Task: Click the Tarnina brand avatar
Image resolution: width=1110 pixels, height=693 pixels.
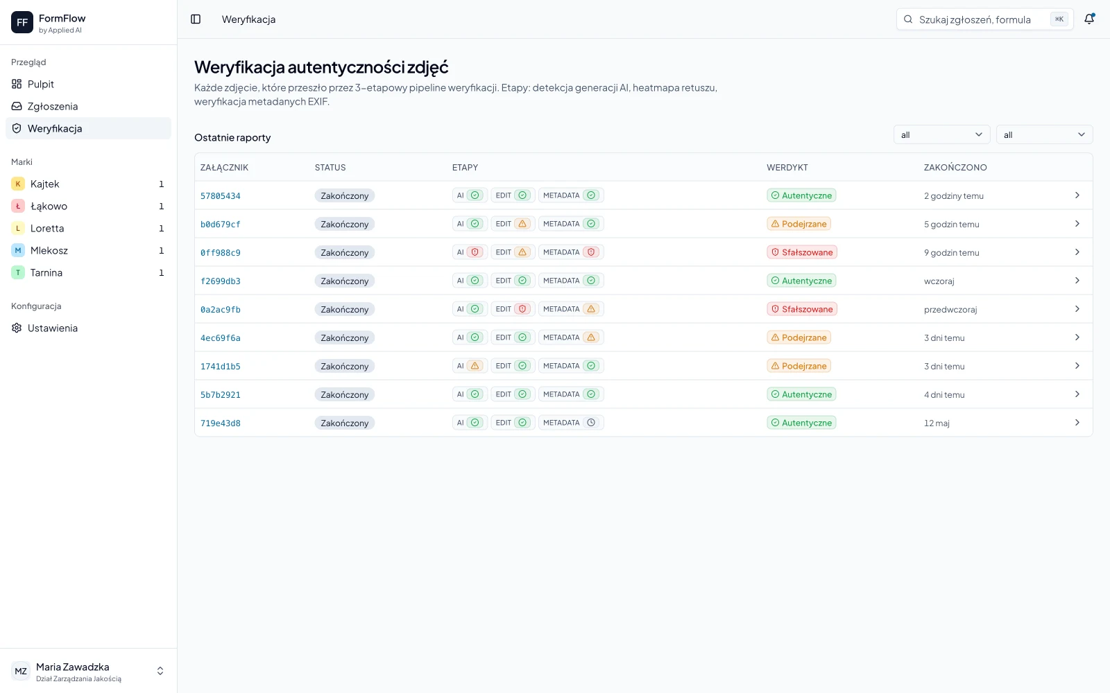Action: [18, 272]
